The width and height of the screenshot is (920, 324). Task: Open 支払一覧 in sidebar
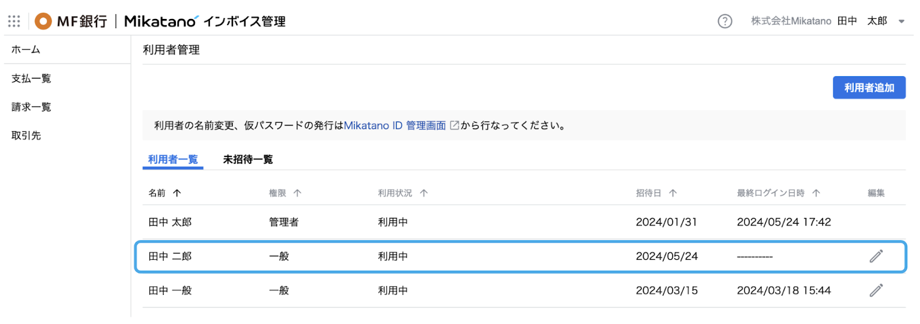pyautogui.click(x=31, y=79)
